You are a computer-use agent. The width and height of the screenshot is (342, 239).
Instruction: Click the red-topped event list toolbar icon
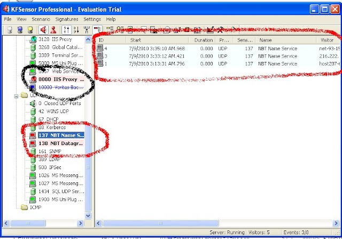click(x=97, y=29)
